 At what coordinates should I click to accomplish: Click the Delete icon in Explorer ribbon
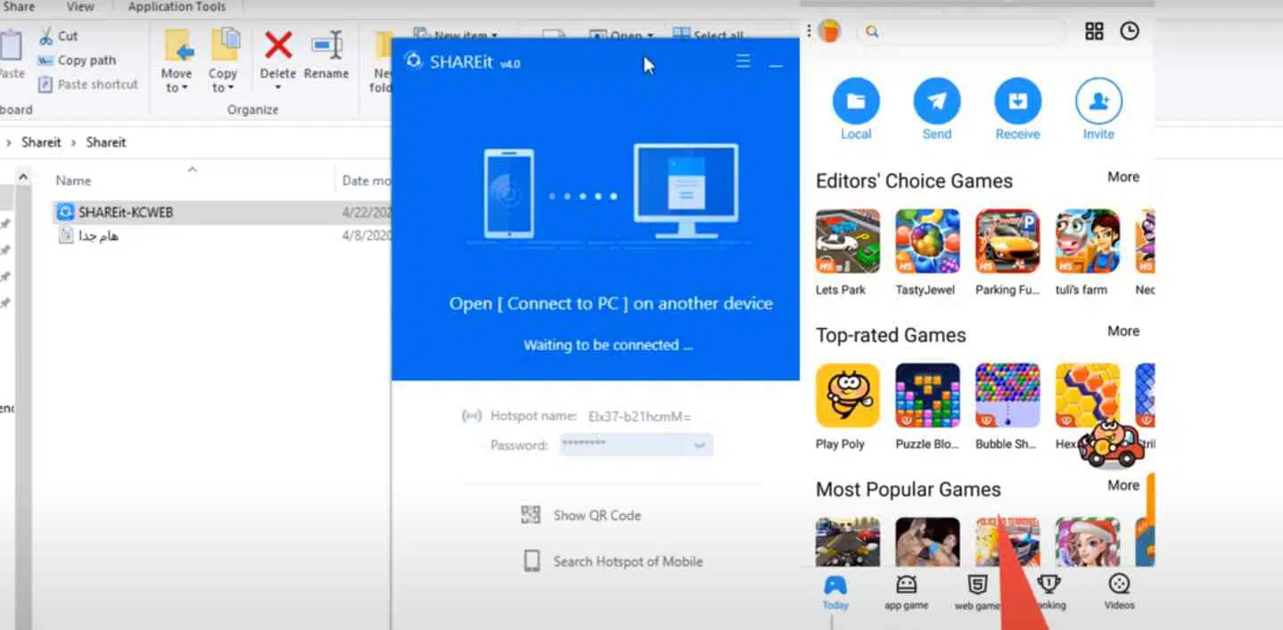(x=278, y=45)
